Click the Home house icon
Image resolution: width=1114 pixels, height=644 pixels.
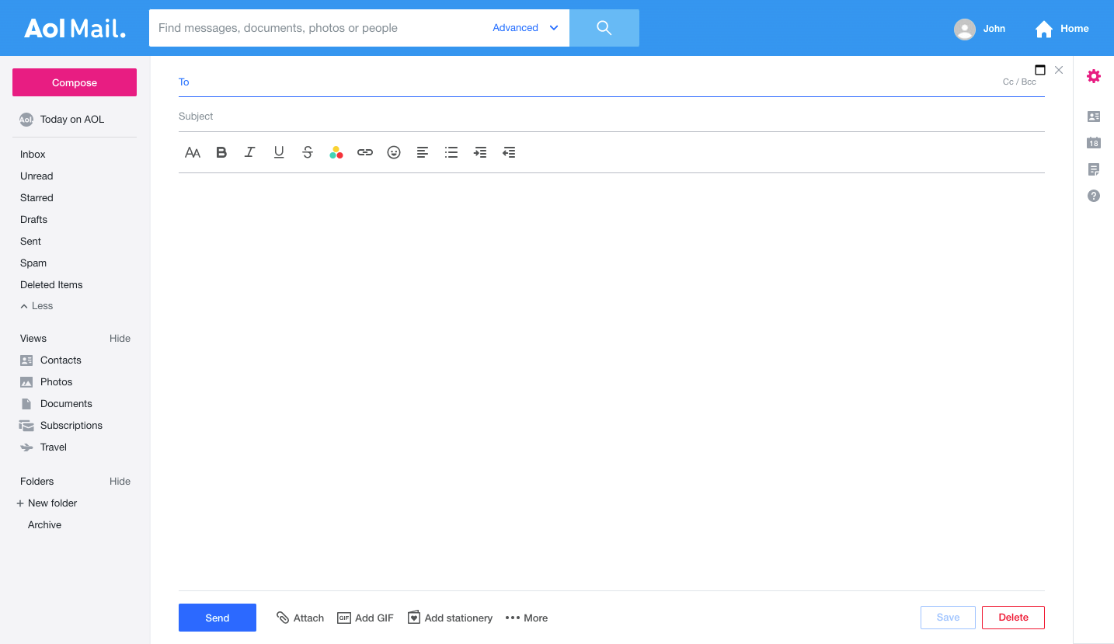(1044, 29)
